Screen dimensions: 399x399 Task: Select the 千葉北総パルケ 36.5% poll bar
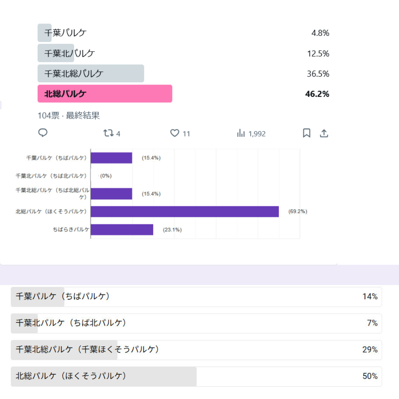pos(91,73)
